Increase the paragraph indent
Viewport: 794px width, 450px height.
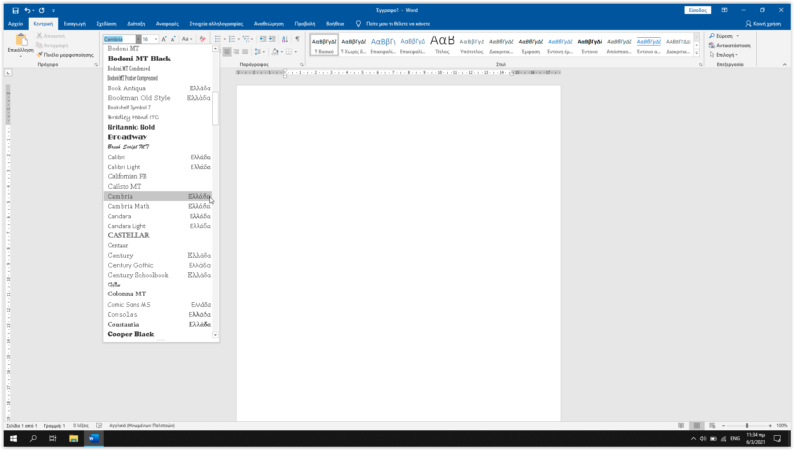click(272, 39)
